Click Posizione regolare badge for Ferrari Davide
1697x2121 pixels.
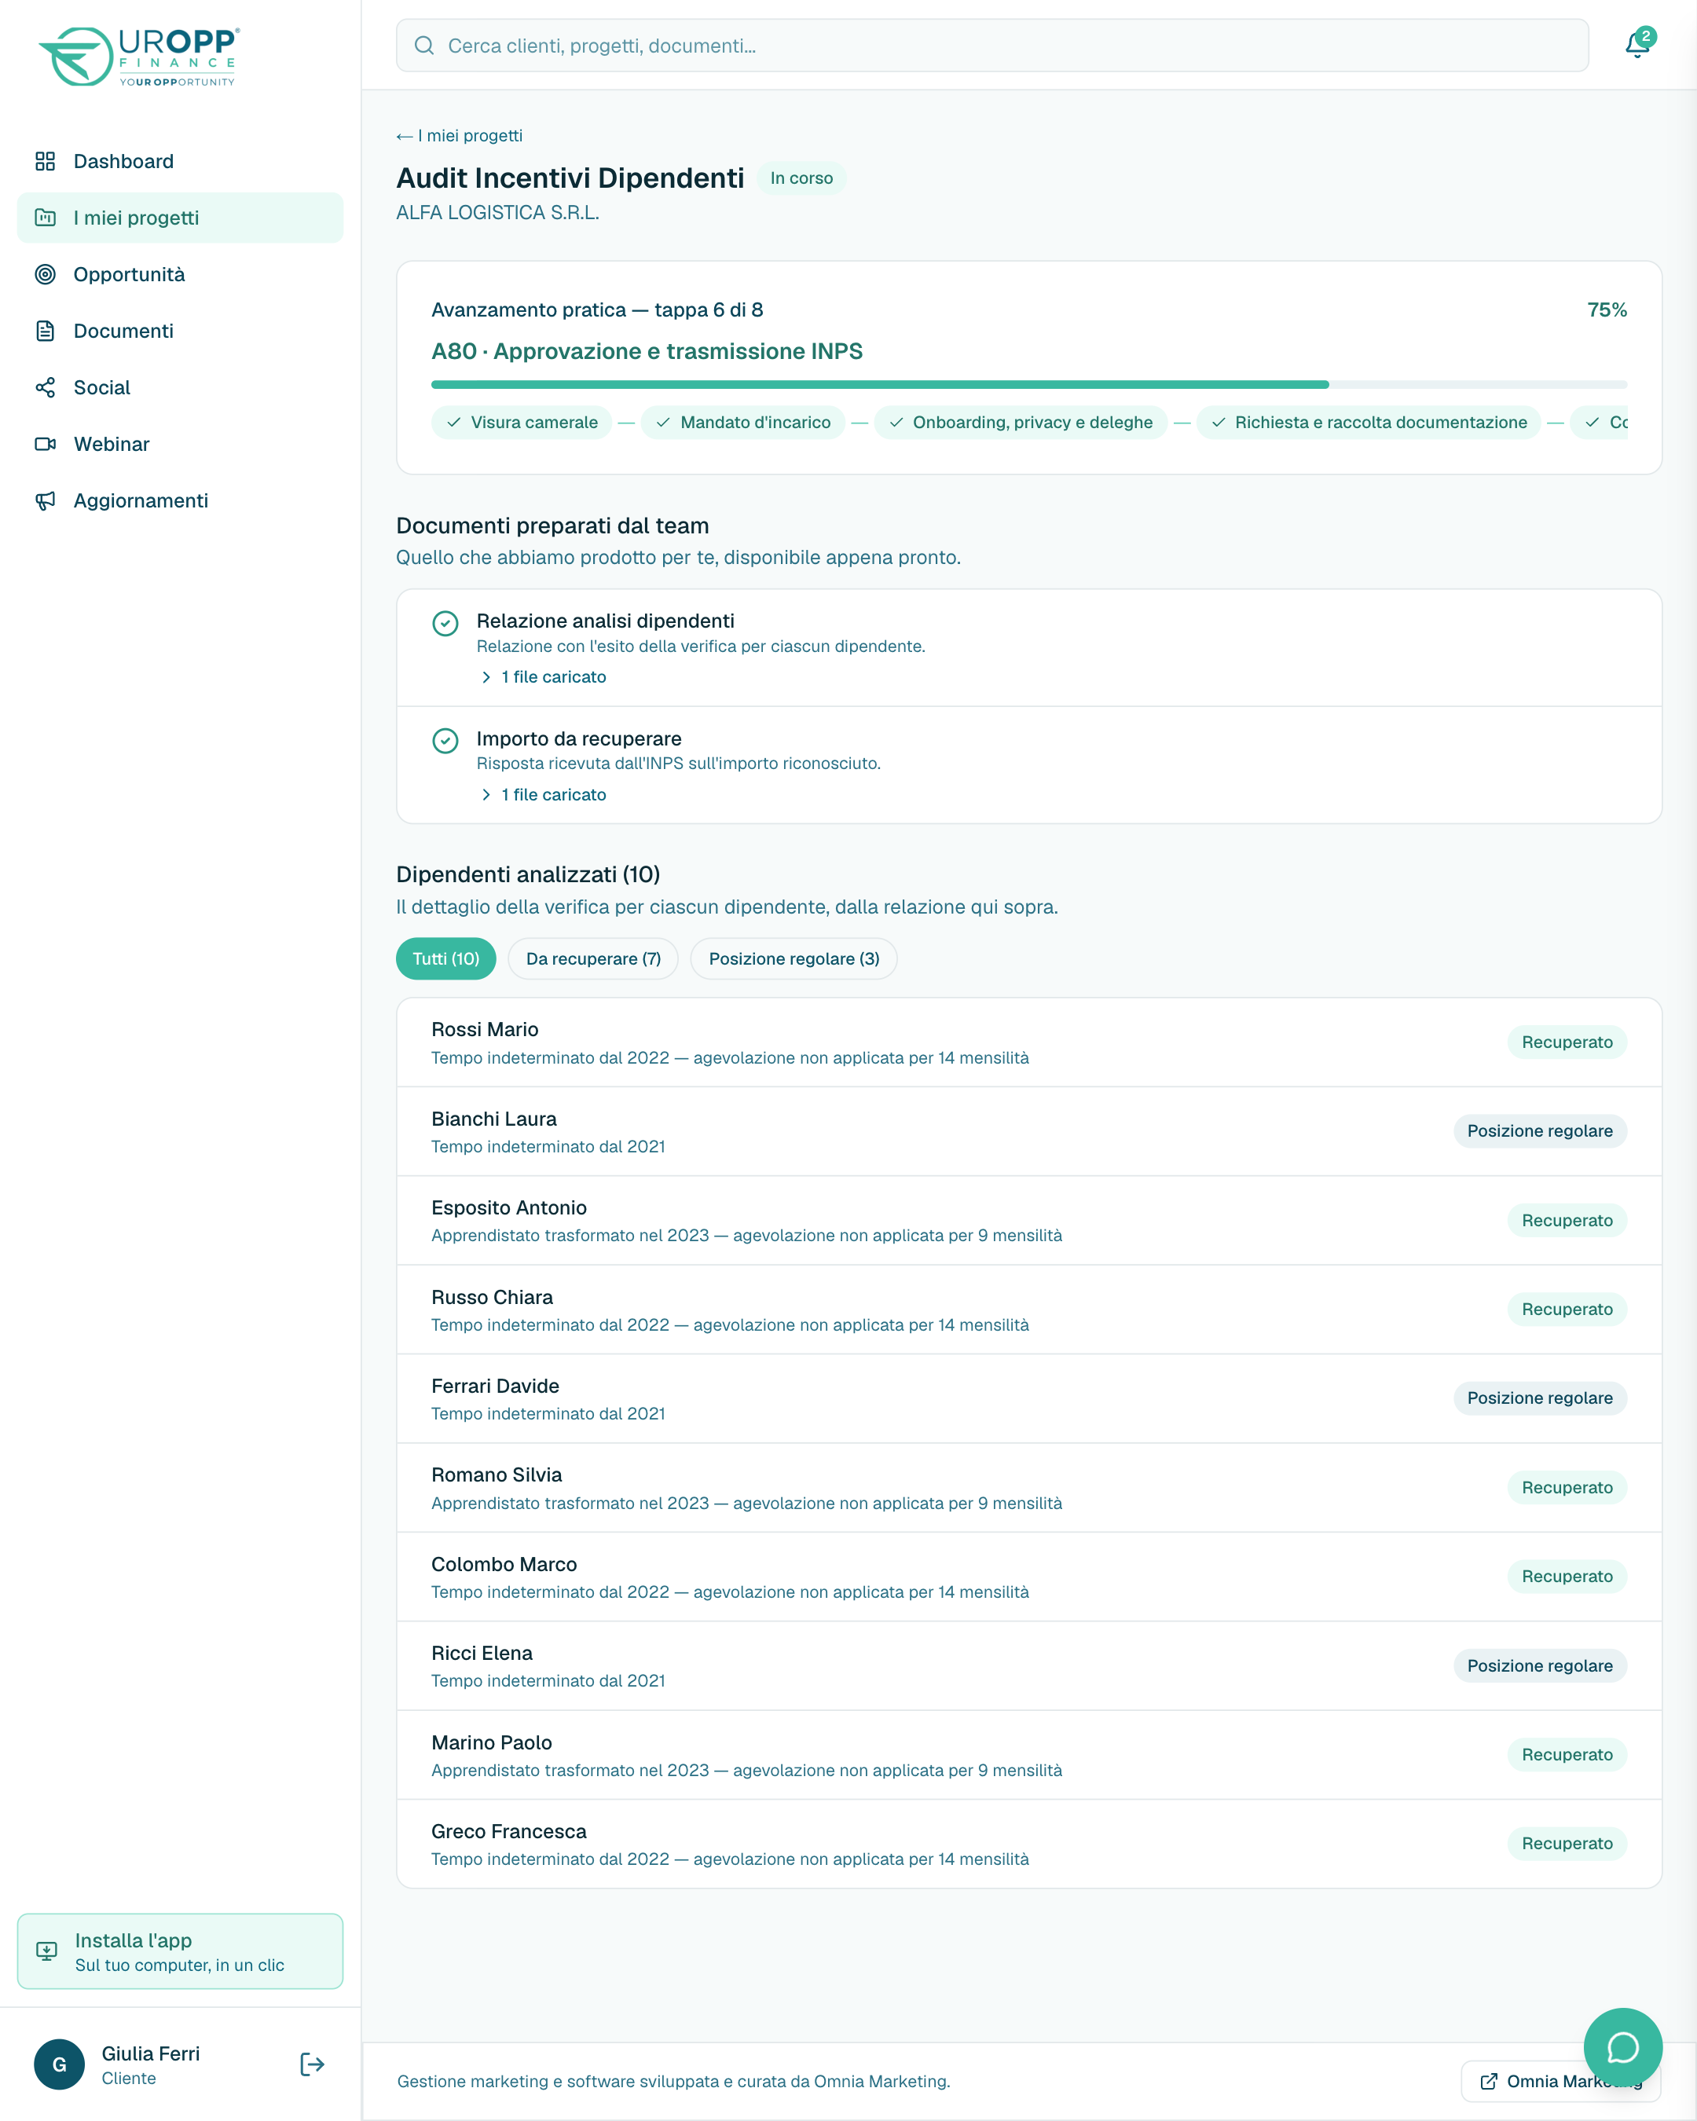[x=1540, y=1399]
